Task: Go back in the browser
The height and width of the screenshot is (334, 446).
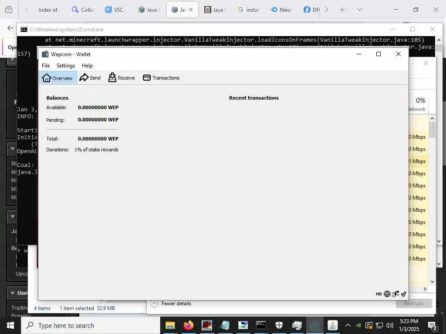Action: (10, 28)
